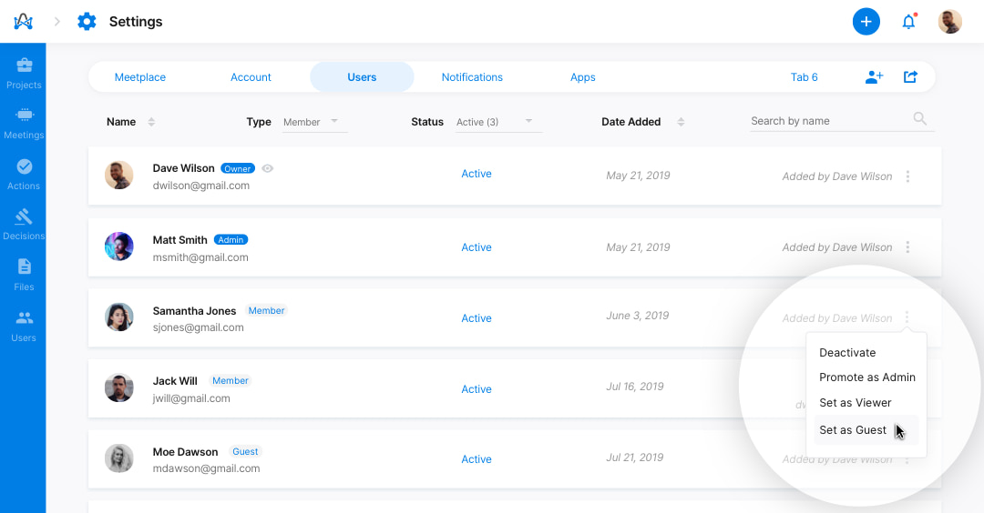This screenshot has height=513, width=984.
Task: Click Matt Smith's avatar photo
Action: [118, 246]
